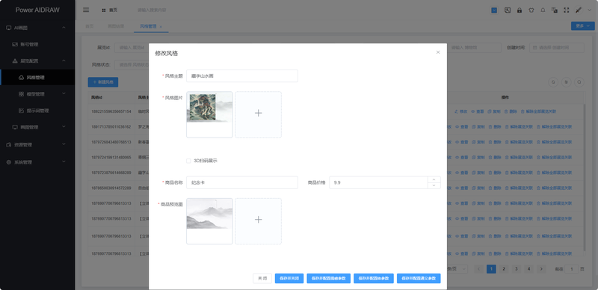
Task: Click the 商品价格 number input
Action: tap(378, 182)
